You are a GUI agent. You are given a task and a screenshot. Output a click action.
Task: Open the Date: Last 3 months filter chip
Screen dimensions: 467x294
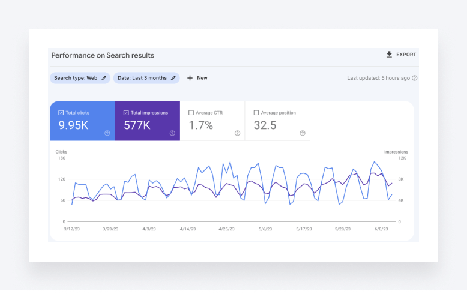(x=142, y=78)
